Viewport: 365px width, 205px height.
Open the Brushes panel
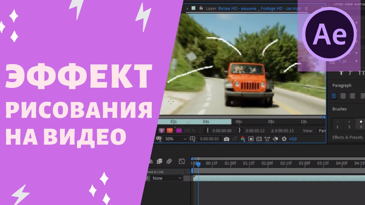tap(339, 109)
